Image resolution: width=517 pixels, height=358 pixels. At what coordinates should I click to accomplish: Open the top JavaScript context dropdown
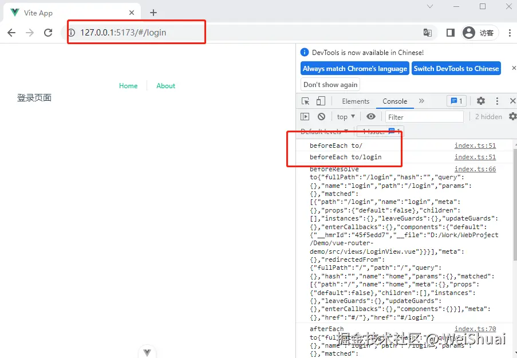pyautogui.click(x=346, y=117)
